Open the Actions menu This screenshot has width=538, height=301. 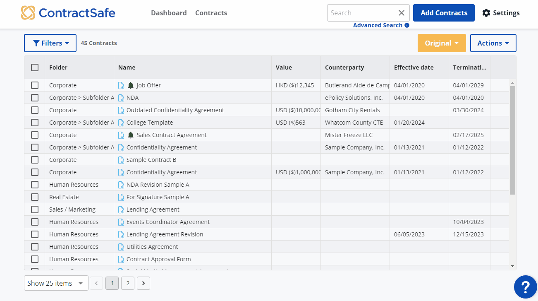pos(493,43)
